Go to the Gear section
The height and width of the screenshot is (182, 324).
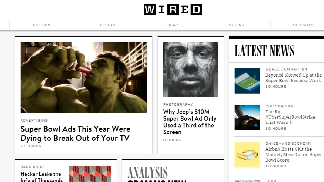click(173, 25)
